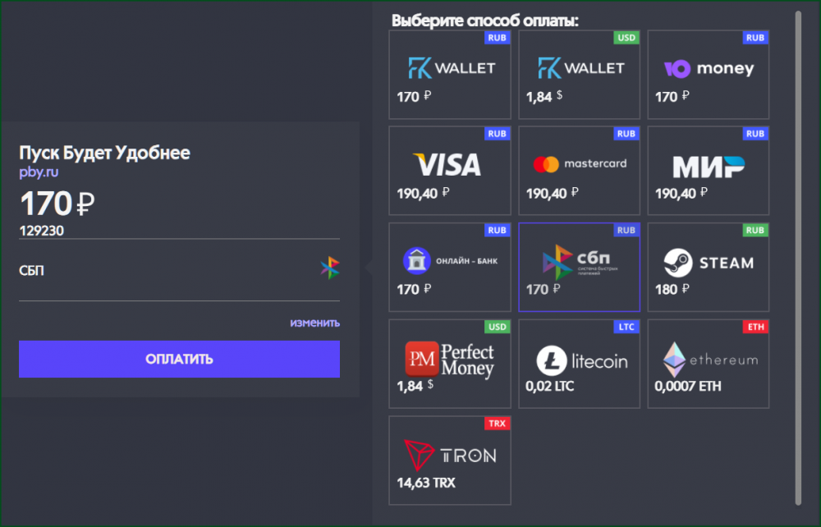
Task: Click the USD badge on Perfect Money tile
Action: (497, 327)
